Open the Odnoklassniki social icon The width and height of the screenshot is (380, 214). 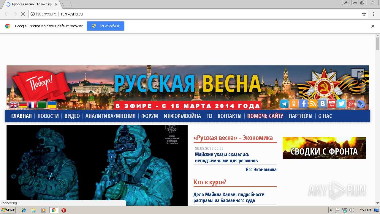pyautogui.click(x=294, y=104)
